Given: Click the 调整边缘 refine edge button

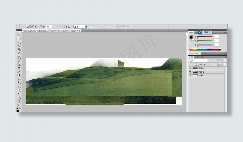Looking at the screenshot, I should click(x=127, y=26).
